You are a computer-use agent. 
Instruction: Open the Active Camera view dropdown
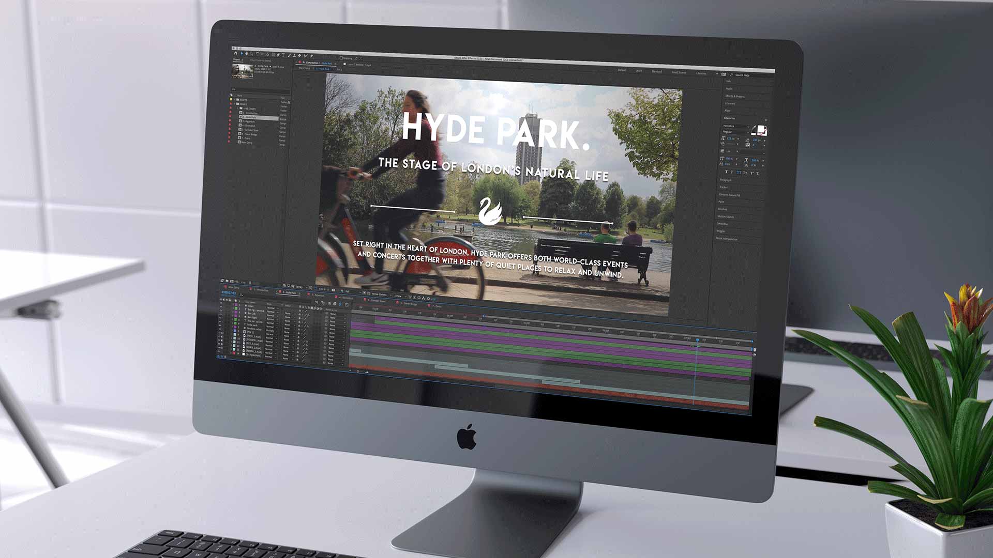pyautogui.click(x=379, y=295)
